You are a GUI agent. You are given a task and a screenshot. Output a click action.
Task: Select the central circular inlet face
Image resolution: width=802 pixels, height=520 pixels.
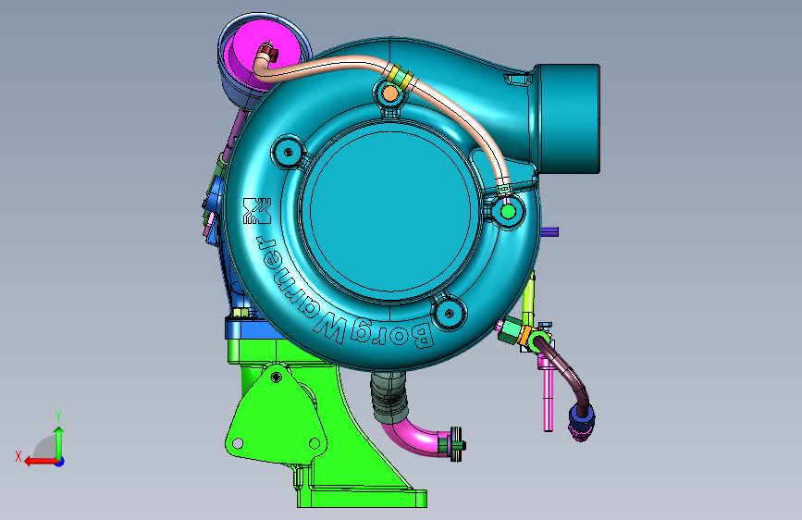389,211
